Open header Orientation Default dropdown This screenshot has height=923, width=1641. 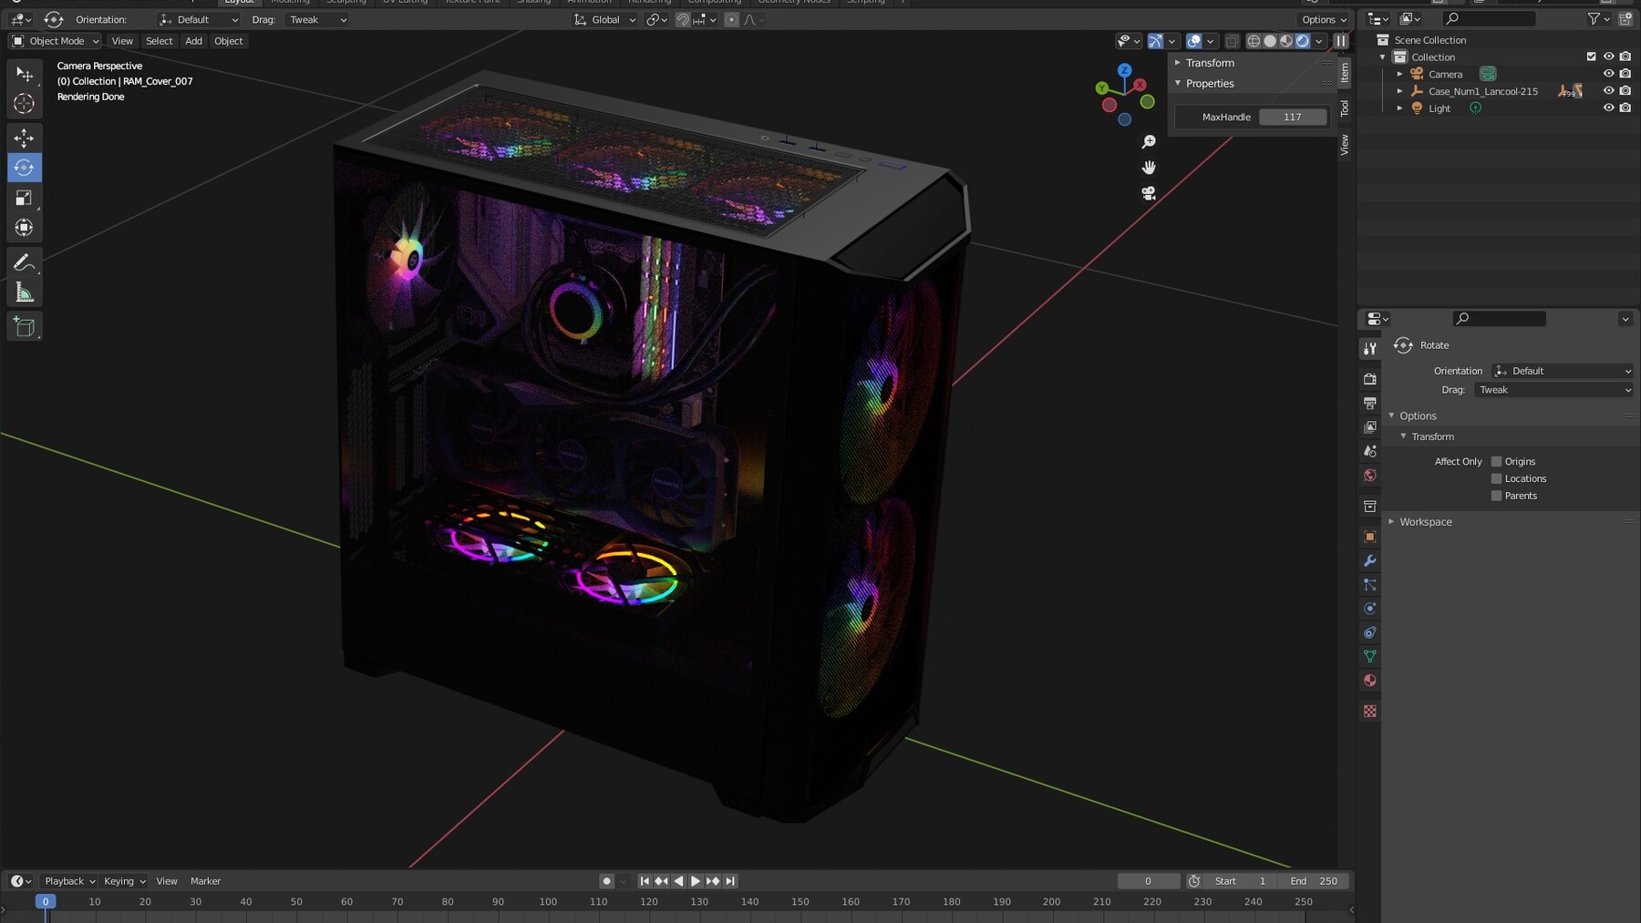199,19
